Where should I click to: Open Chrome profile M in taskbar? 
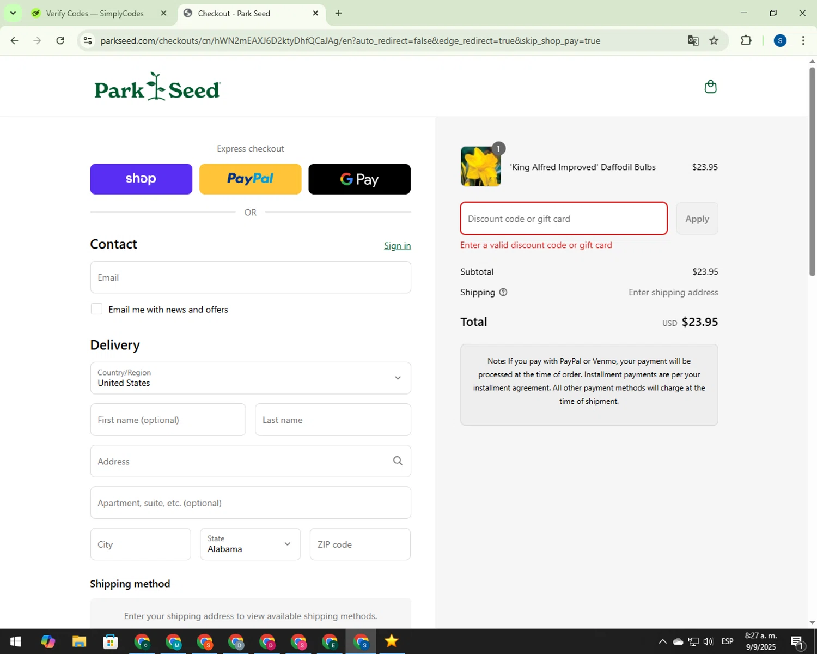pos(173,641)
